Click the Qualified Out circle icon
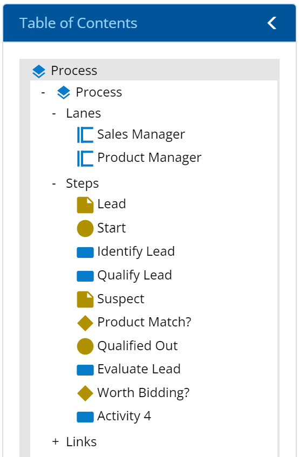 tap(85, 346)
